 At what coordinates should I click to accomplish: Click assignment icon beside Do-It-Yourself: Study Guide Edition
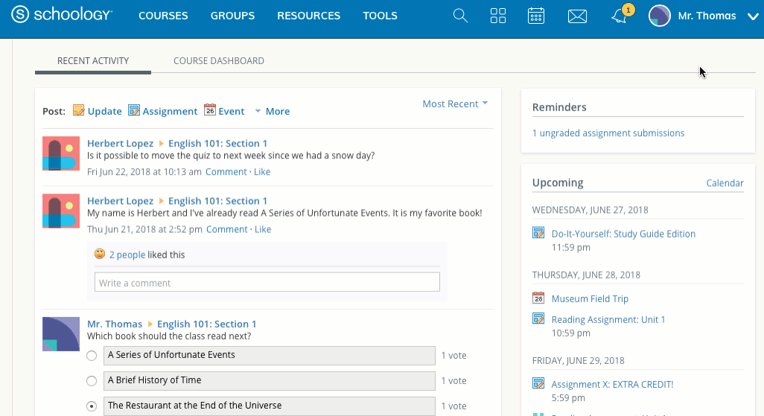538,233
